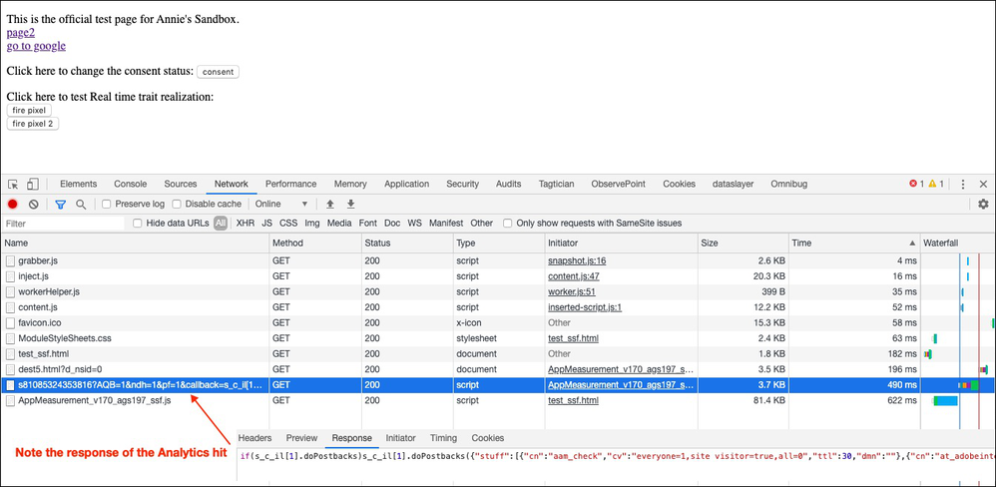Select the AppMeasurement_v170_ags197_ssf.js request row
This screenshot has width=996, height=487.
(x=95, y=400)
